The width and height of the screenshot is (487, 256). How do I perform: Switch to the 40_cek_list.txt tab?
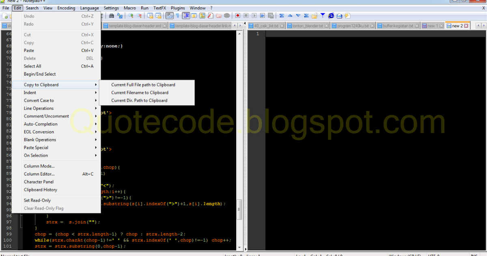267,26
